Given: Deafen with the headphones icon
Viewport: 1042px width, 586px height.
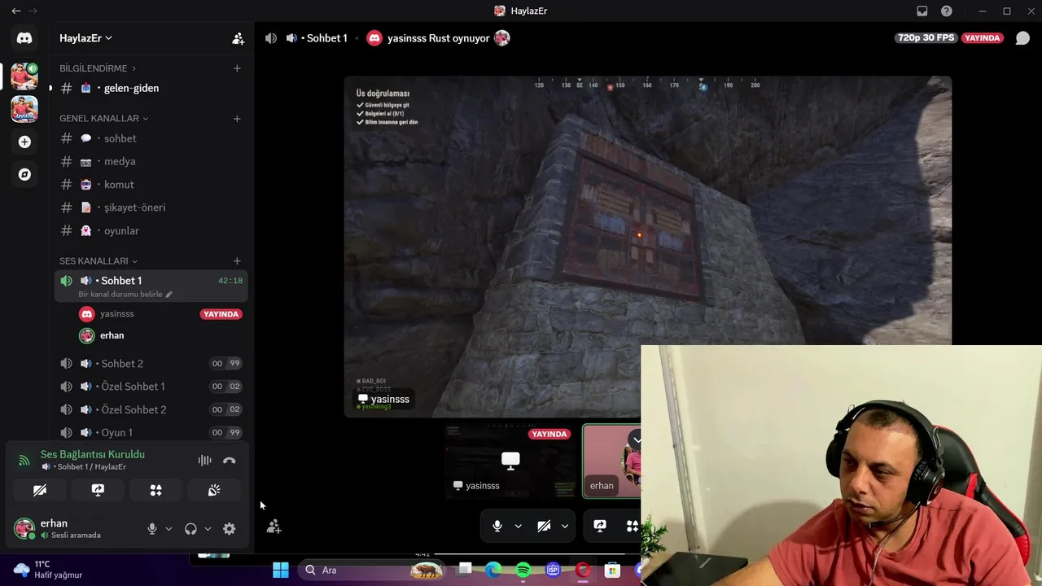Looking at the screenshot, I should 190,529.
